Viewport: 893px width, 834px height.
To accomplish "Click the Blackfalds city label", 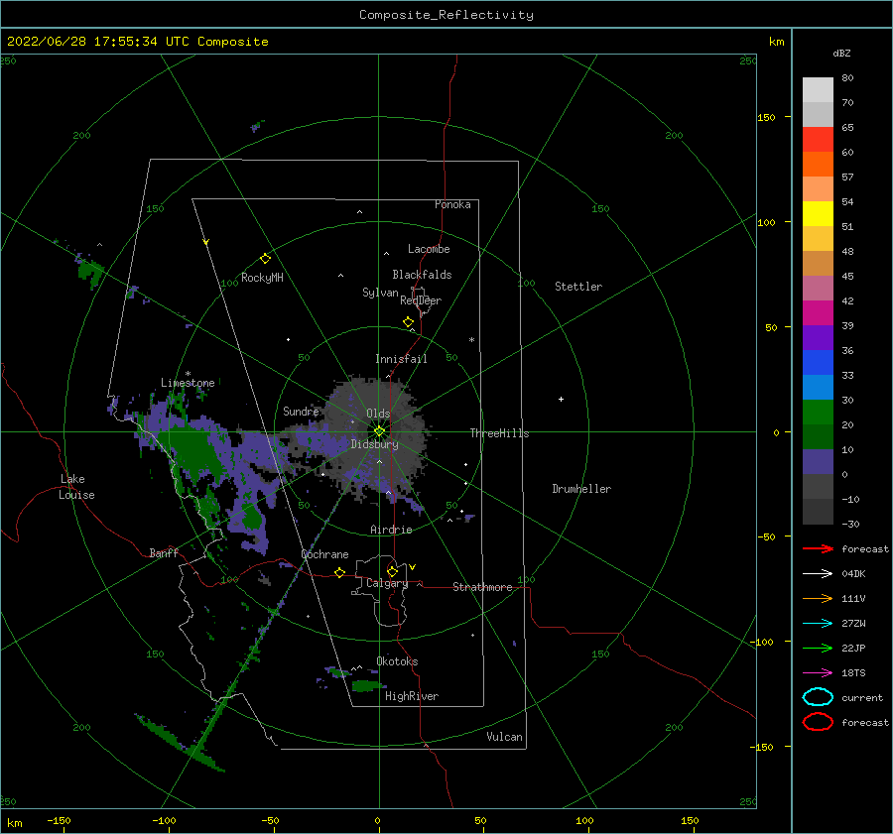I will [x=422, y=275].
